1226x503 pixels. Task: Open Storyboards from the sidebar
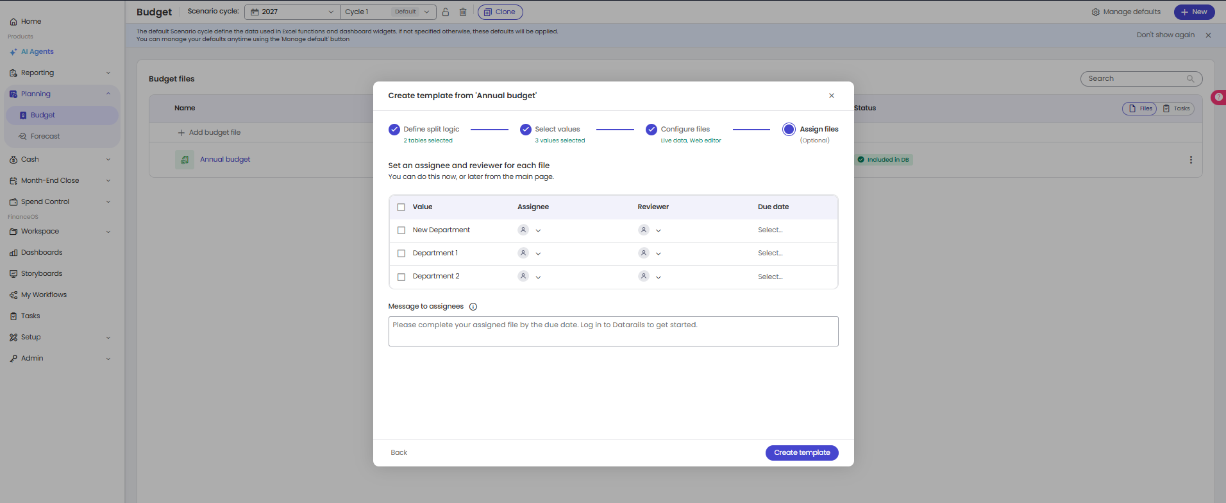(x=36, y=273)
